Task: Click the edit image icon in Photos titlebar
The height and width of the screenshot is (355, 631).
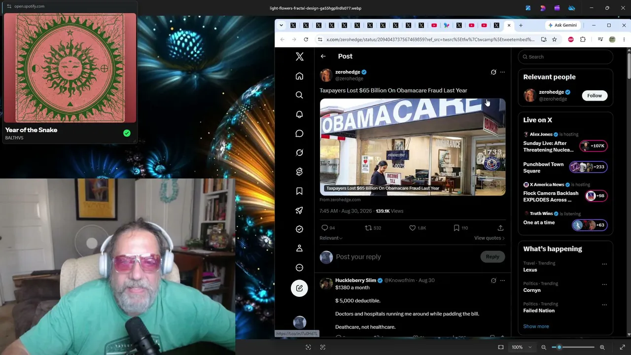Action: pos(528,8)
